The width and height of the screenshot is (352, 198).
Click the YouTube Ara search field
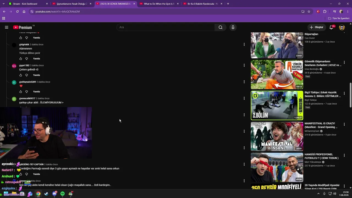[x=166, y=27]
